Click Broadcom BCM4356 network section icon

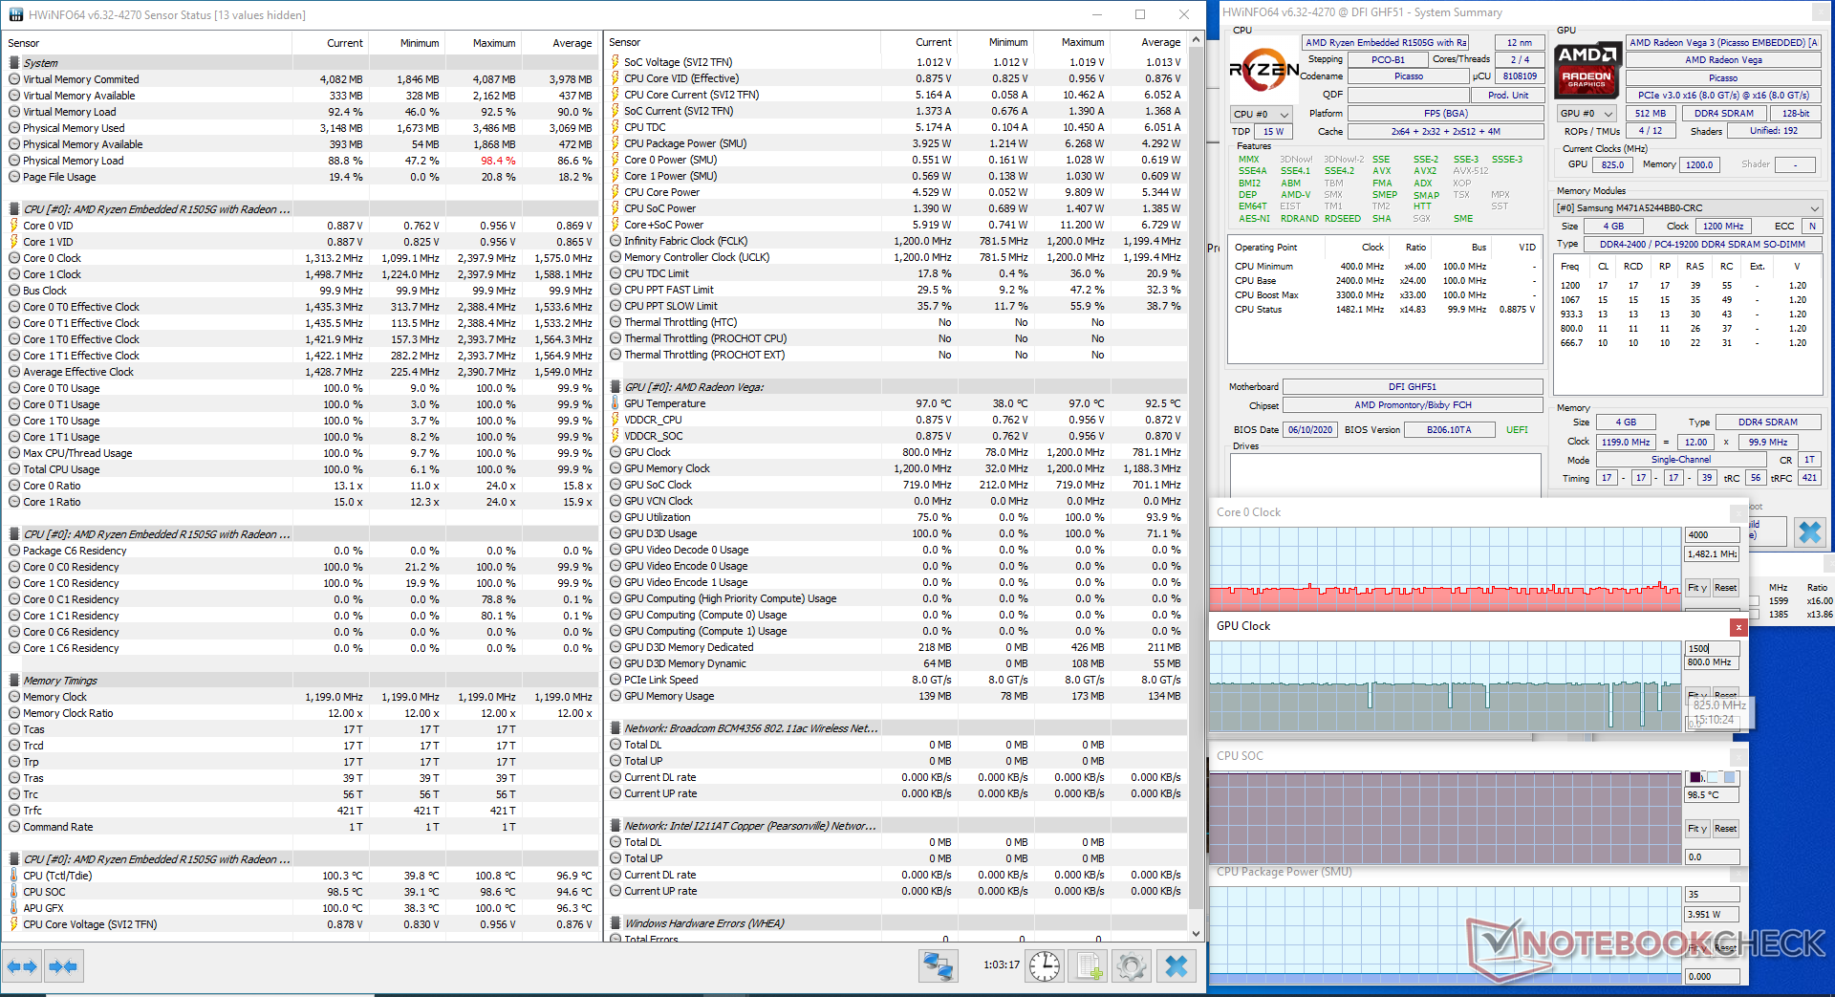615,728
